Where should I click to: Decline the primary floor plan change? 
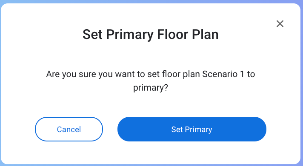pyautogui.click(x=69, y=129)
